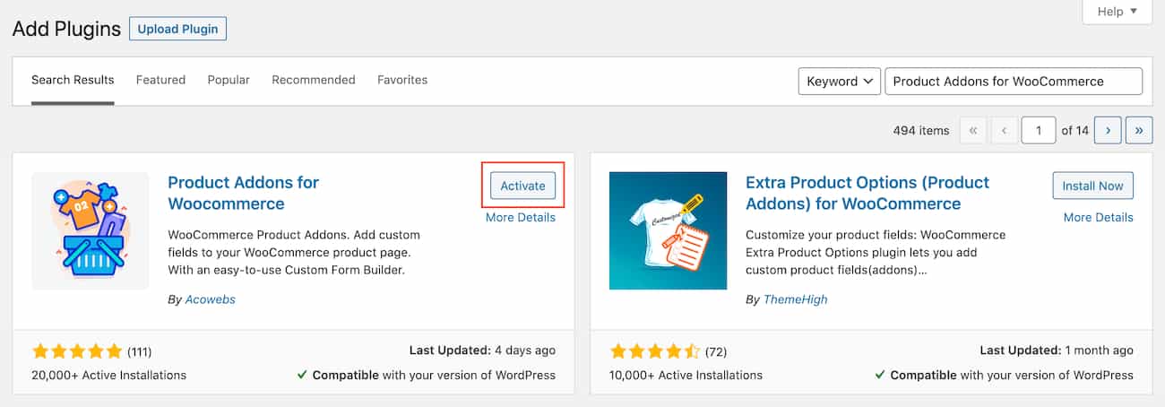
Task: Open the Extra Product Options title link
Action: (867, 193)
